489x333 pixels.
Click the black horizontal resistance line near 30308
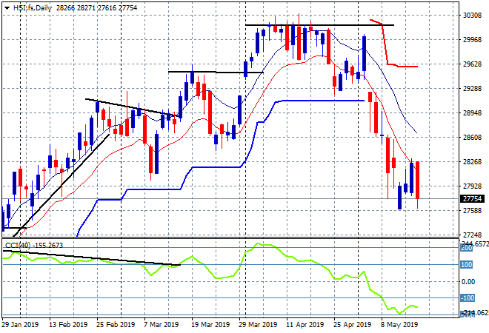tap(319, 25)
